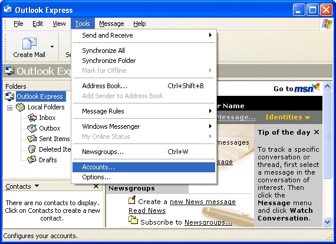Select the Outlook Express root folder icon
This screenshot has width=336, height=244.
pyautogui.click(x=9, y=96)
